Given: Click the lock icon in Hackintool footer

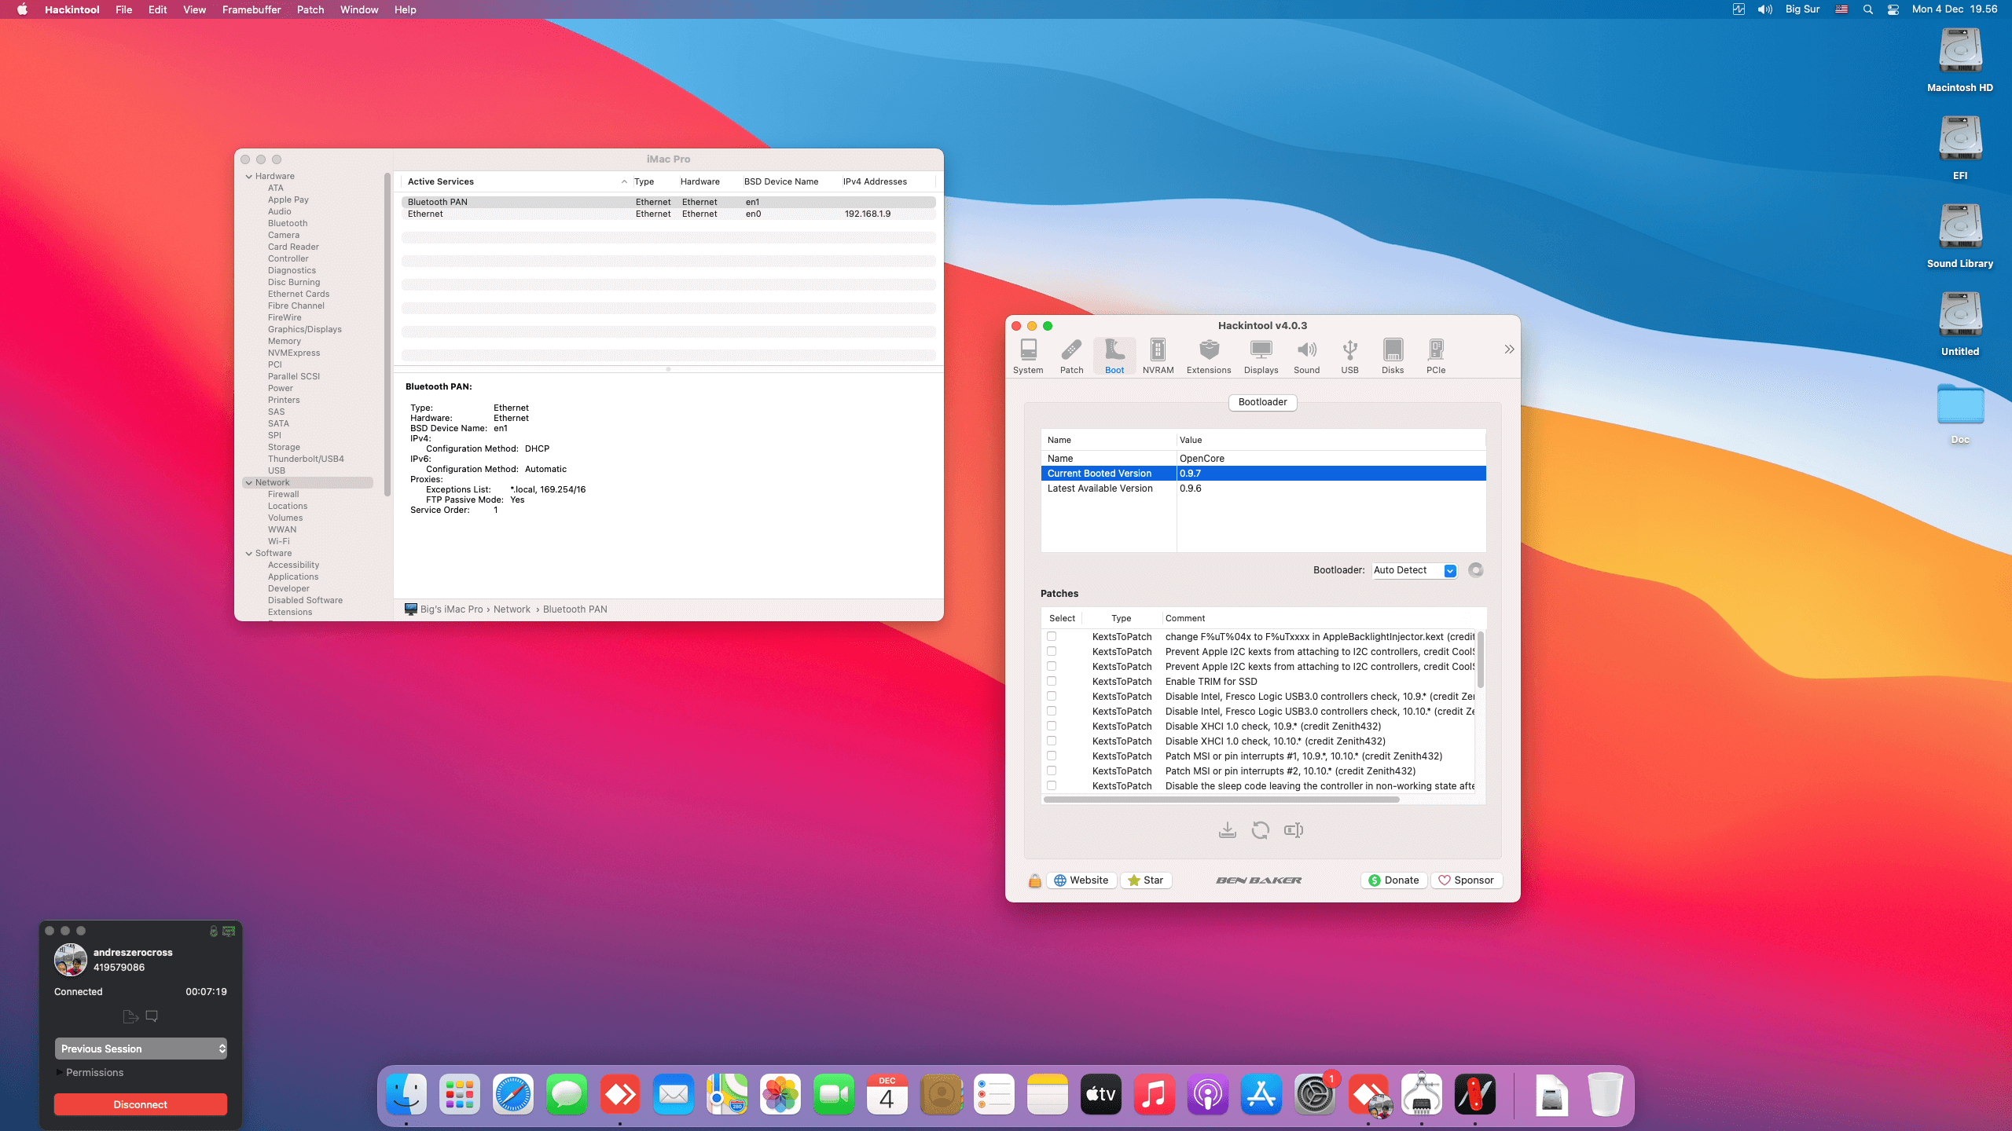Looking at the screenshot, I should click(x=1035, y=880).
